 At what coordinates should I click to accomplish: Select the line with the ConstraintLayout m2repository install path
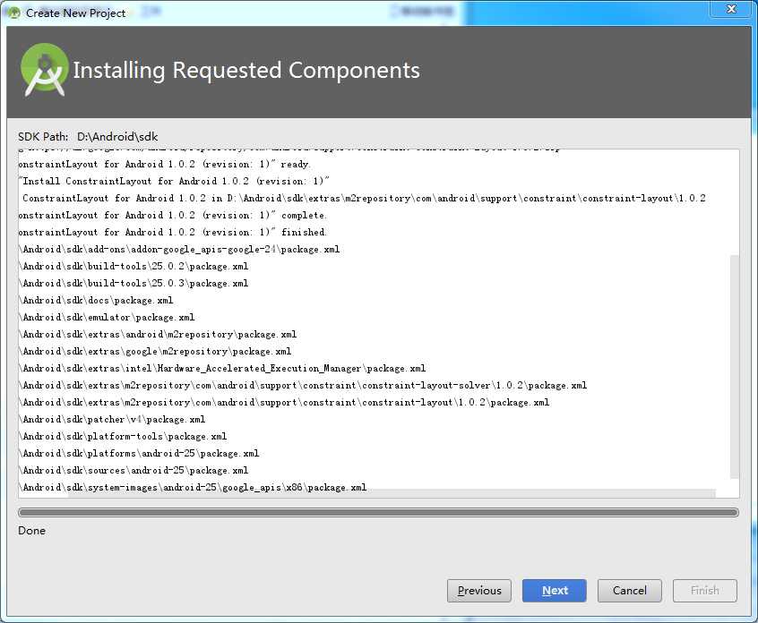(364, 198)
